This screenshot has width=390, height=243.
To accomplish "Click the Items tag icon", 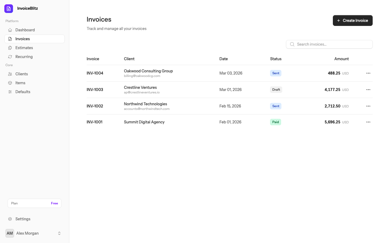I will 10,83.
